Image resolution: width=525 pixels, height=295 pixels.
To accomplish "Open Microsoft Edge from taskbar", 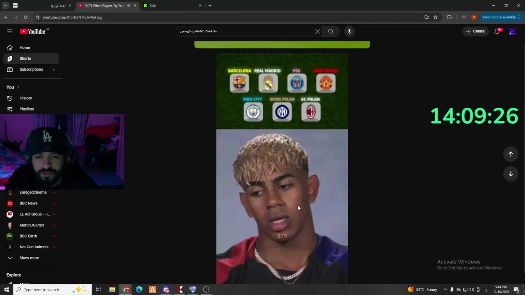I will tap(139, 290).
